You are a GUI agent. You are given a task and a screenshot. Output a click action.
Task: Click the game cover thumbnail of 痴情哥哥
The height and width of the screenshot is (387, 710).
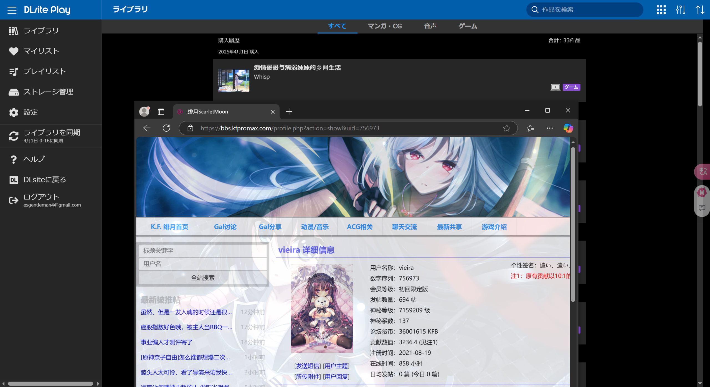tap(234, 80)
